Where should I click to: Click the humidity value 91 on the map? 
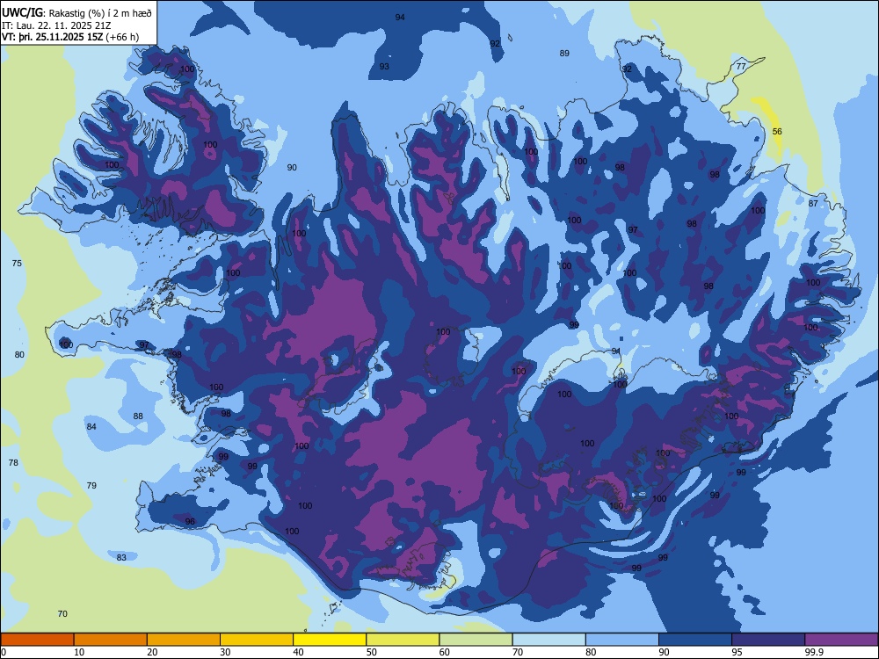click(x=616, y=351)
